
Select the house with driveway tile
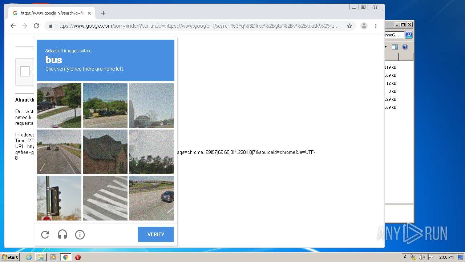click(59, 106)
